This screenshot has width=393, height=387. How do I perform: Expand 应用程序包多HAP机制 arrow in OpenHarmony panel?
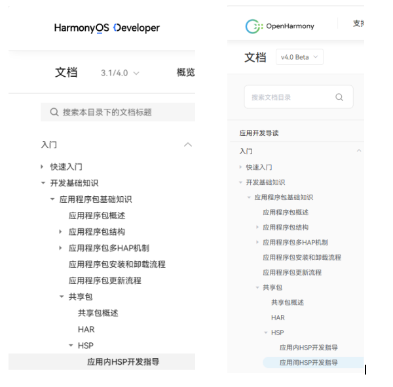click(x=257, y=242)
